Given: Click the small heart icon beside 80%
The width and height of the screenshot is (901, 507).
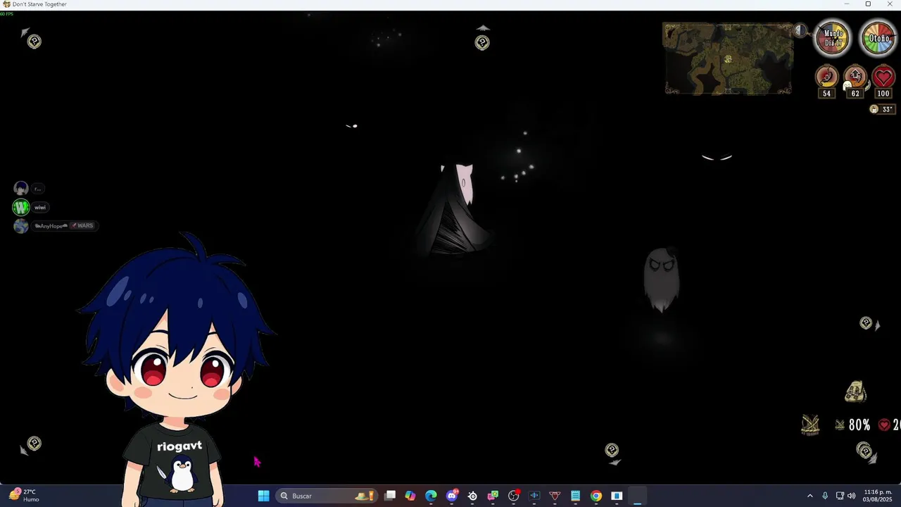Looking at the screenshot, I should [x=884, y=425].
